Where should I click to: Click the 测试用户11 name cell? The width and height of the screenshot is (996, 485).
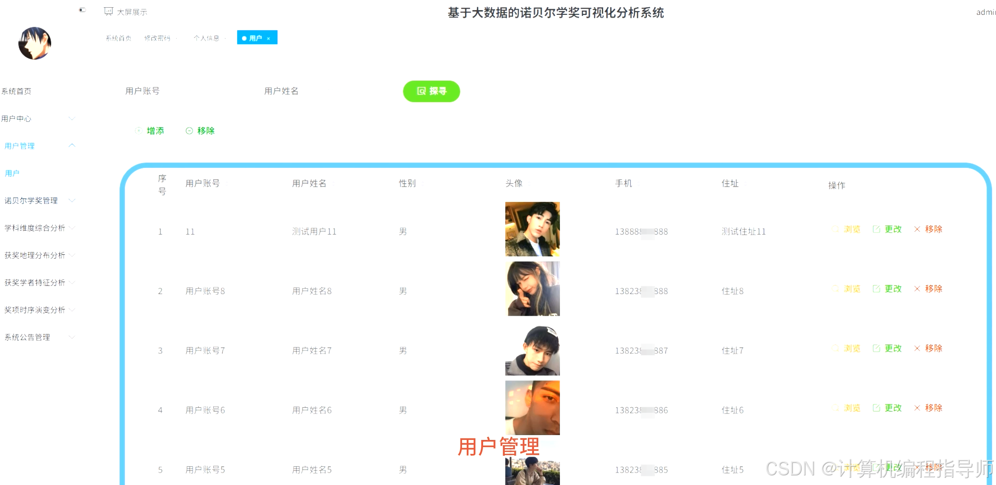[314, 232]
